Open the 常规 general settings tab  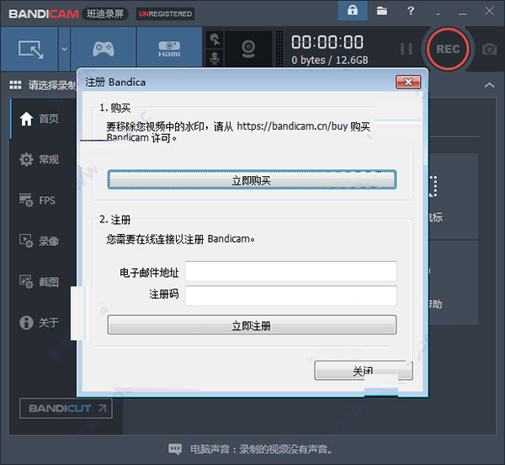[40, 159]
